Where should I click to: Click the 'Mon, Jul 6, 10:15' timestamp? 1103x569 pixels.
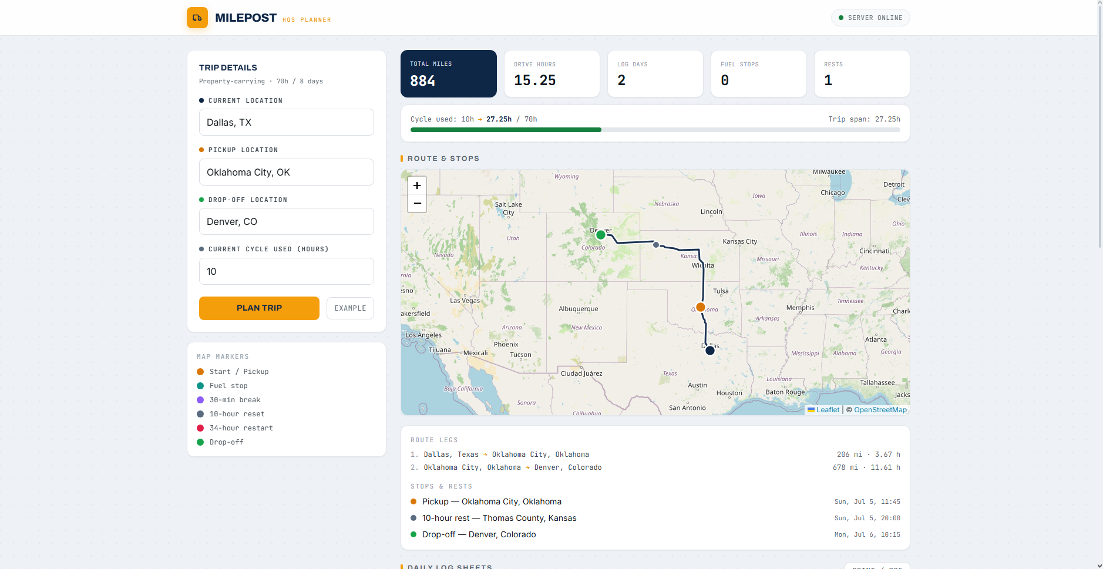click(867, 534)
